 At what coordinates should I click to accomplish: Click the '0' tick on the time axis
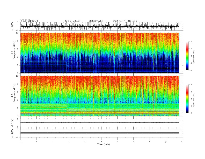[20, 142]
